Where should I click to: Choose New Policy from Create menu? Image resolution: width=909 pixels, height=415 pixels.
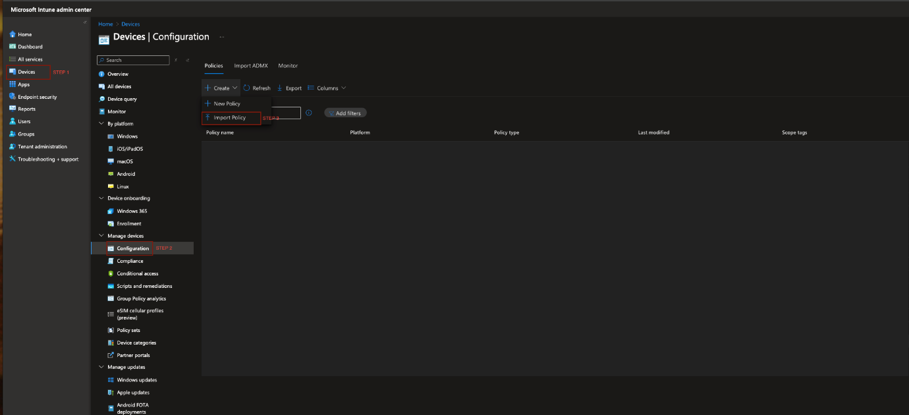pos(223,103)
